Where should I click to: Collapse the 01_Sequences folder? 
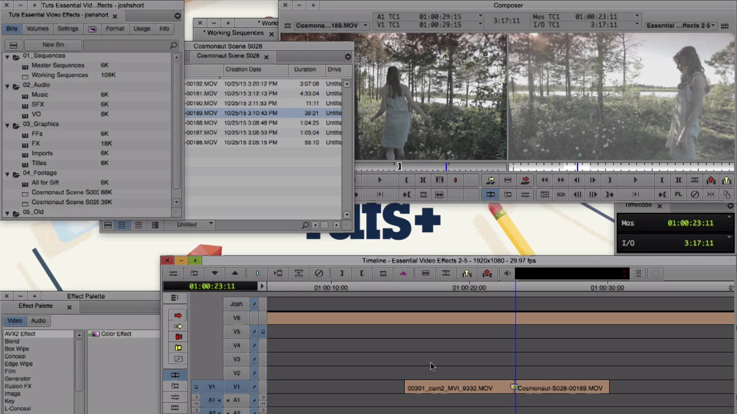click(7, 56)
